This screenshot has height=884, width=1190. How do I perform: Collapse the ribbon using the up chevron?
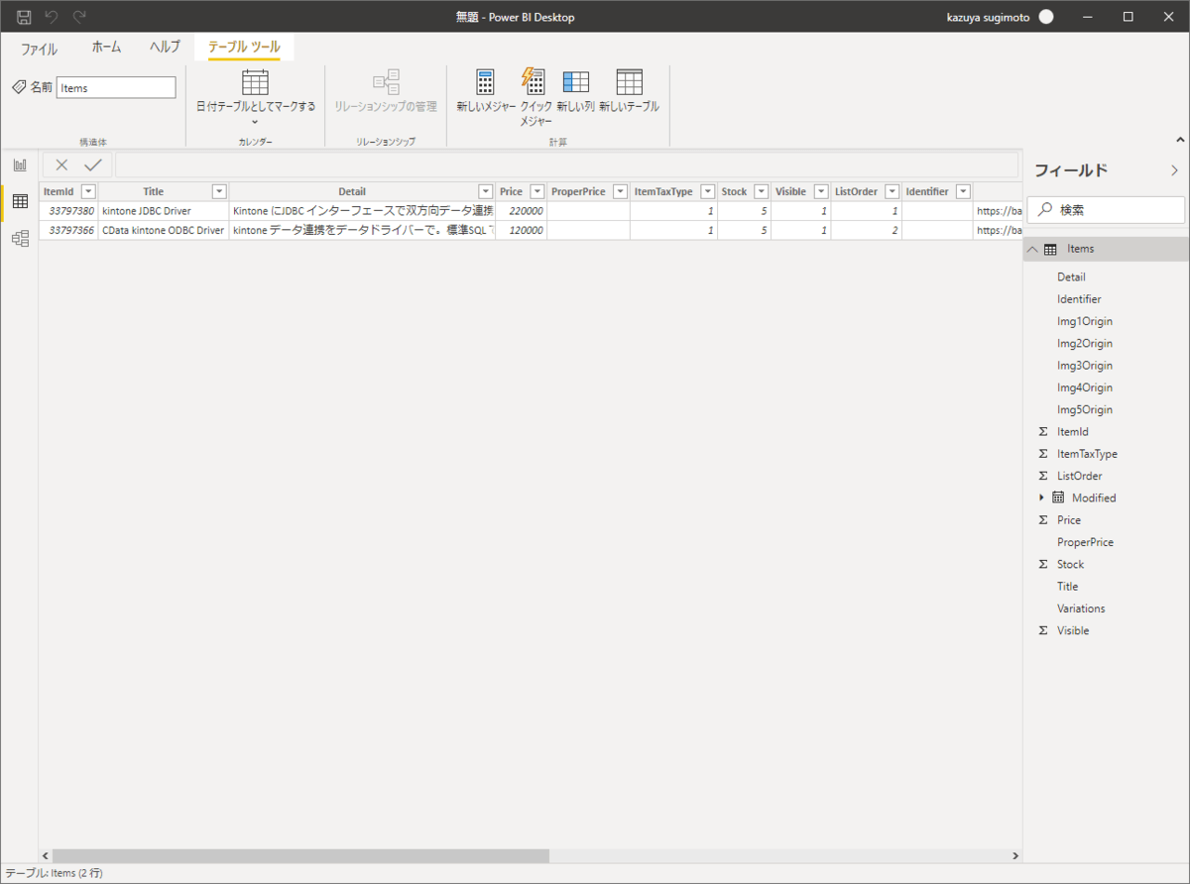(1179, 140)
